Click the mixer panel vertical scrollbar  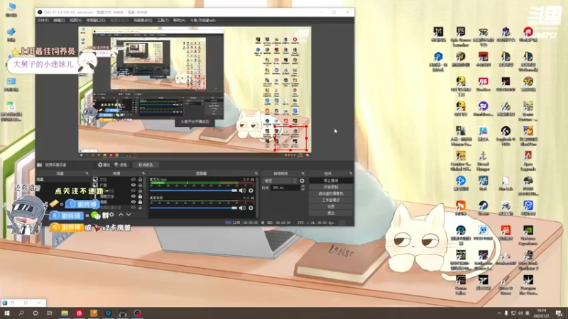point(258,197)
